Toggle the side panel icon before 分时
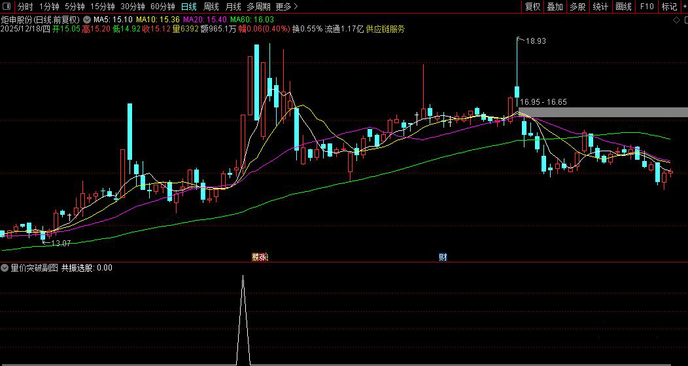The width and height of the screenshot is (688, 366). (x=7, y=7)
